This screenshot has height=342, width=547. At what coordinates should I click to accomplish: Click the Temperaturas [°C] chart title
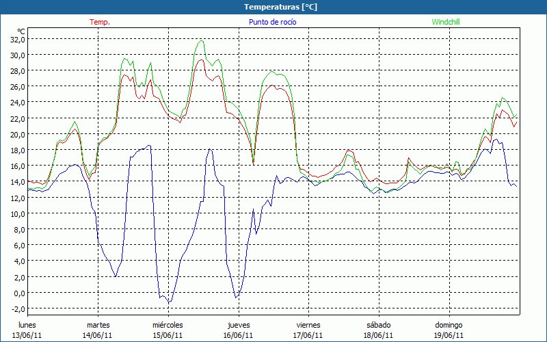[x=280, y=7]
